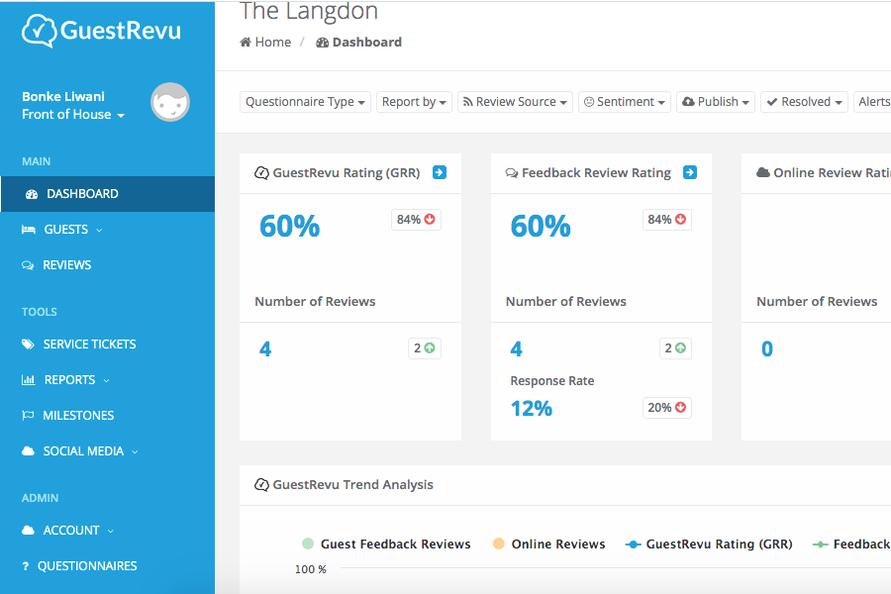Screen dimensions: 891x594
Task: Expand the Review Source filter
Action: [515, 102]
